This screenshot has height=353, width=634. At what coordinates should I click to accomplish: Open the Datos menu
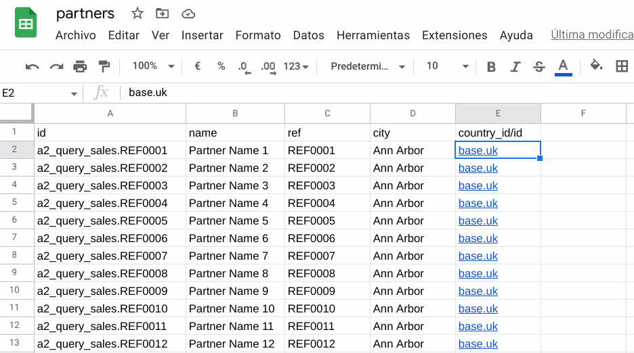tap(308, 36)
